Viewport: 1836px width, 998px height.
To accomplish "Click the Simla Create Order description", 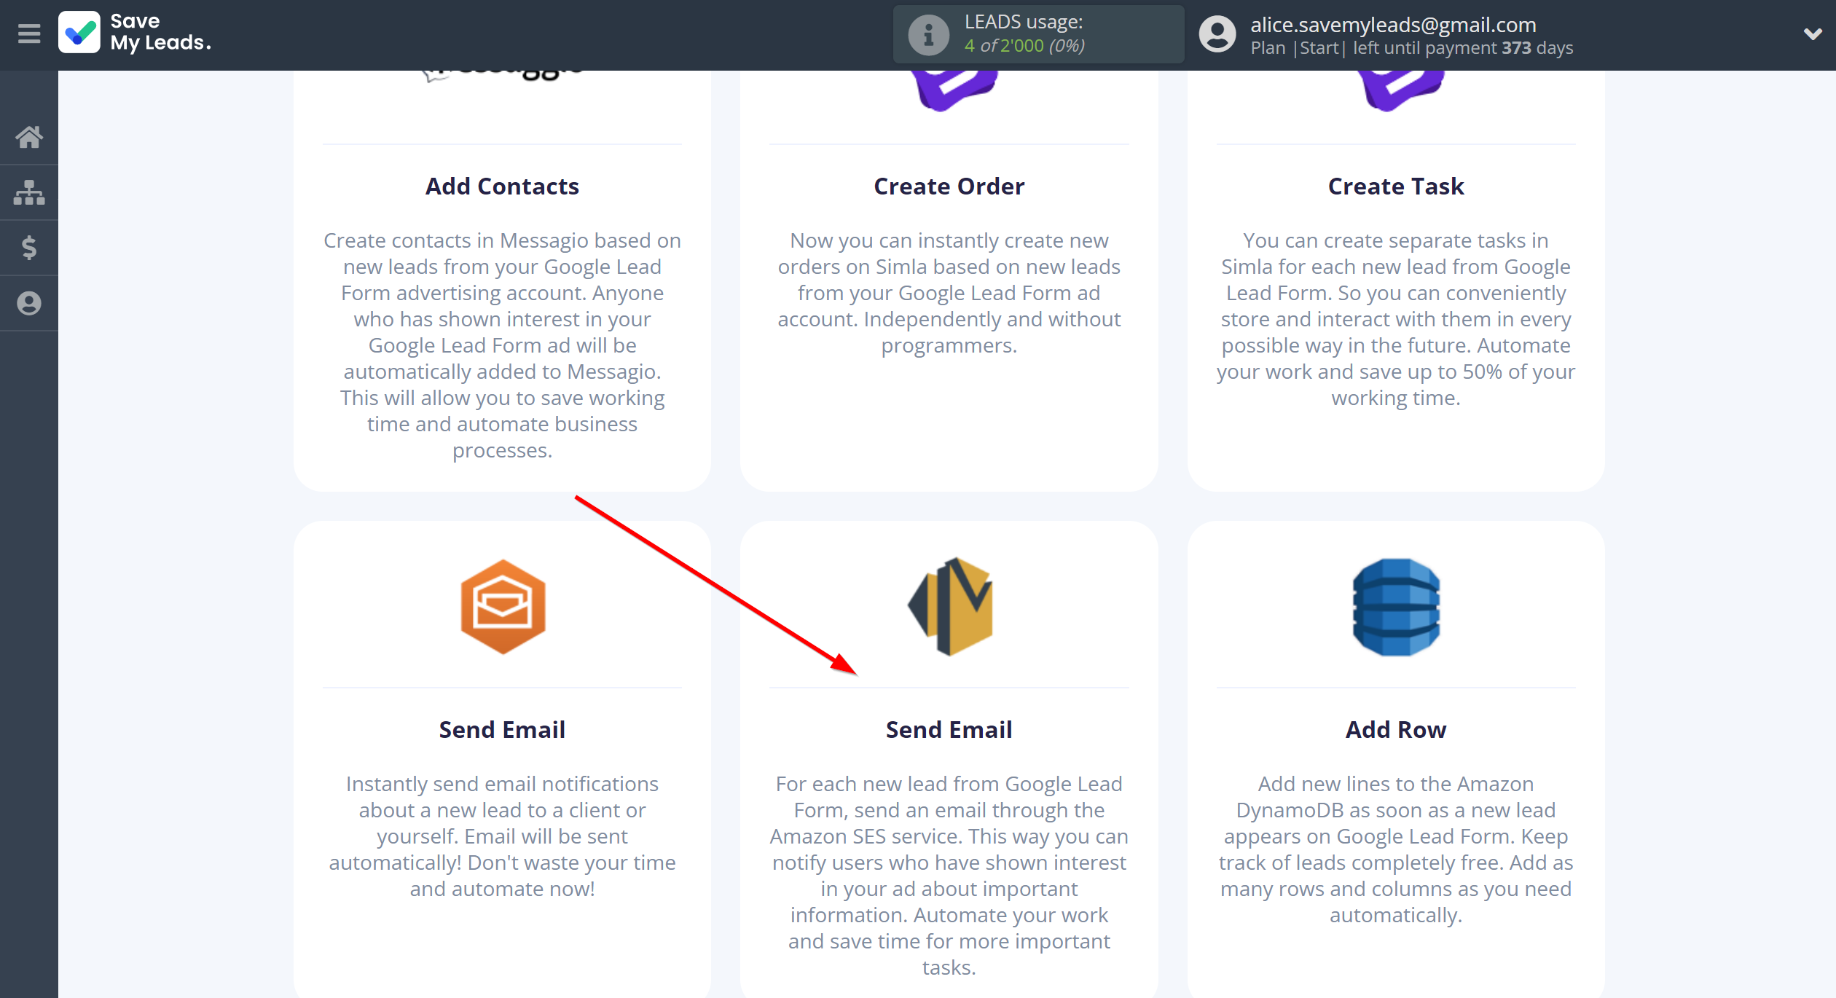I will pyautogui.click(x=949, y=293).
